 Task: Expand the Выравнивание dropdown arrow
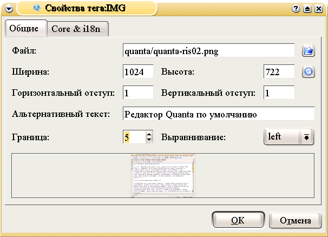[x=306, y=137]
